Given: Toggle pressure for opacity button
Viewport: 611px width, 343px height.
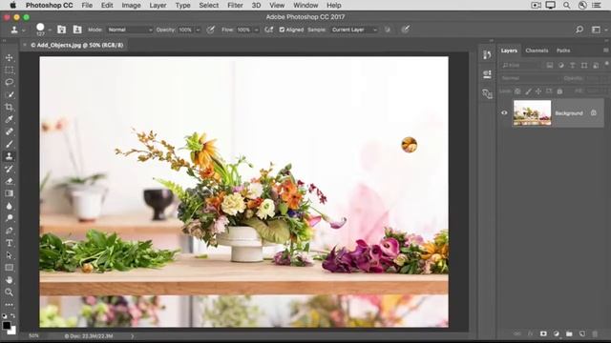Looking at the screenshot, I should coord(210,30).
